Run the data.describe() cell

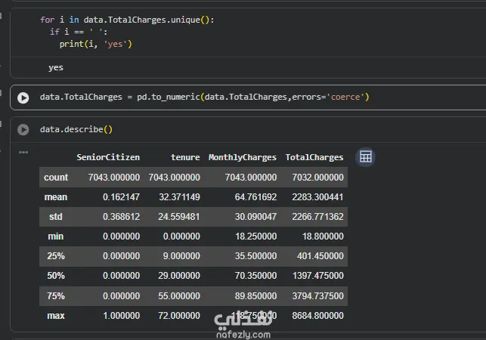(23, 129)
